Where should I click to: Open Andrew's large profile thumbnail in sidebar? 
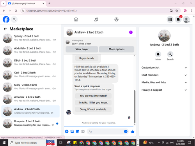164,36
